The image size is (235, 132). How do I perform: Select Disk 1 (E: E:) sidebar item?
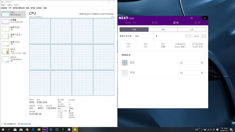coord(13,36)
